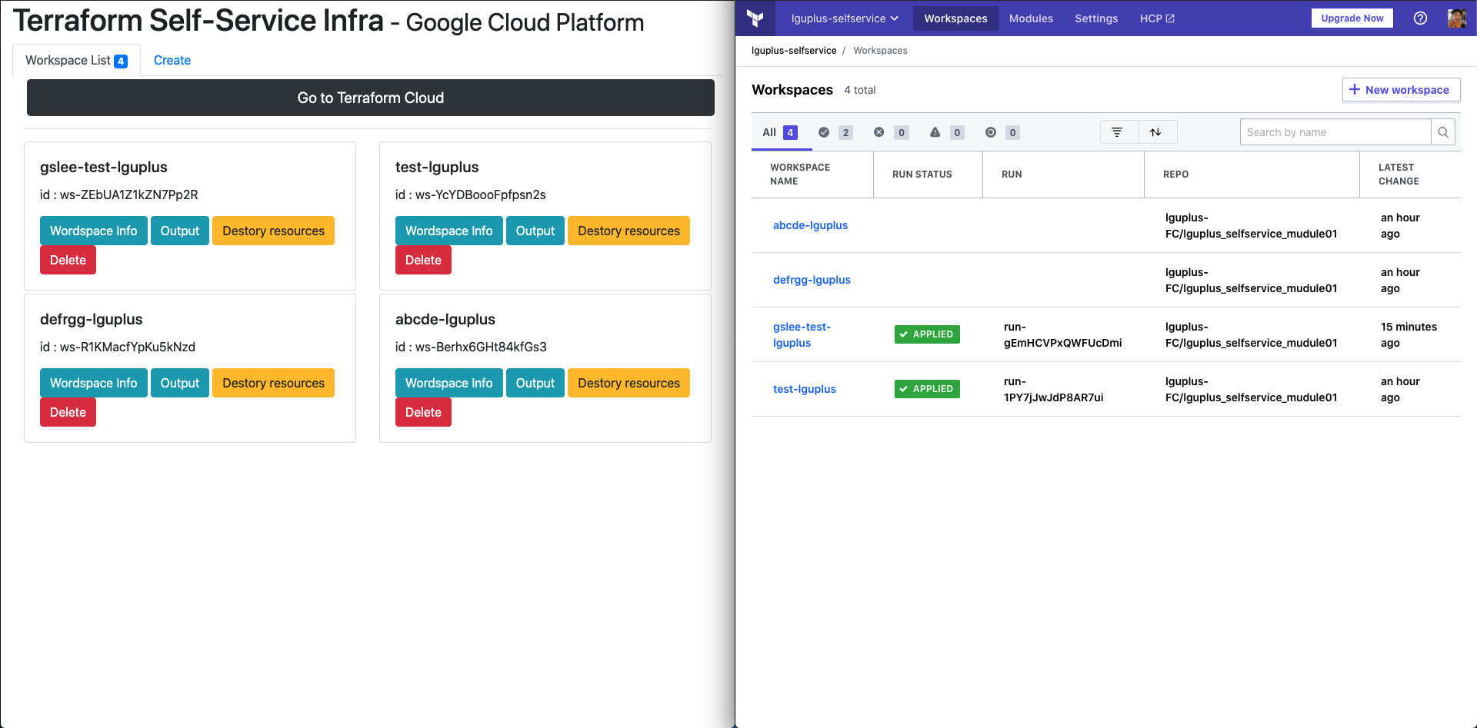This screenshot has height=728, width=1477.
Task: Click run-gEmHCVPxQWFUcDmi run ID
Action: tap(1062, 334)
